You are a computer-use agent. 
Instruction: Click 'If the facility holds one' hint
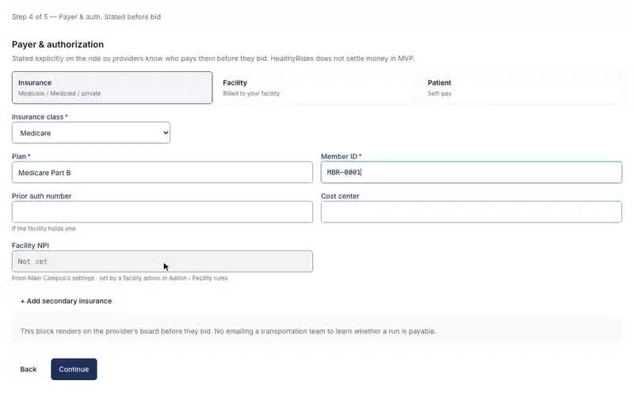(44, 229)
